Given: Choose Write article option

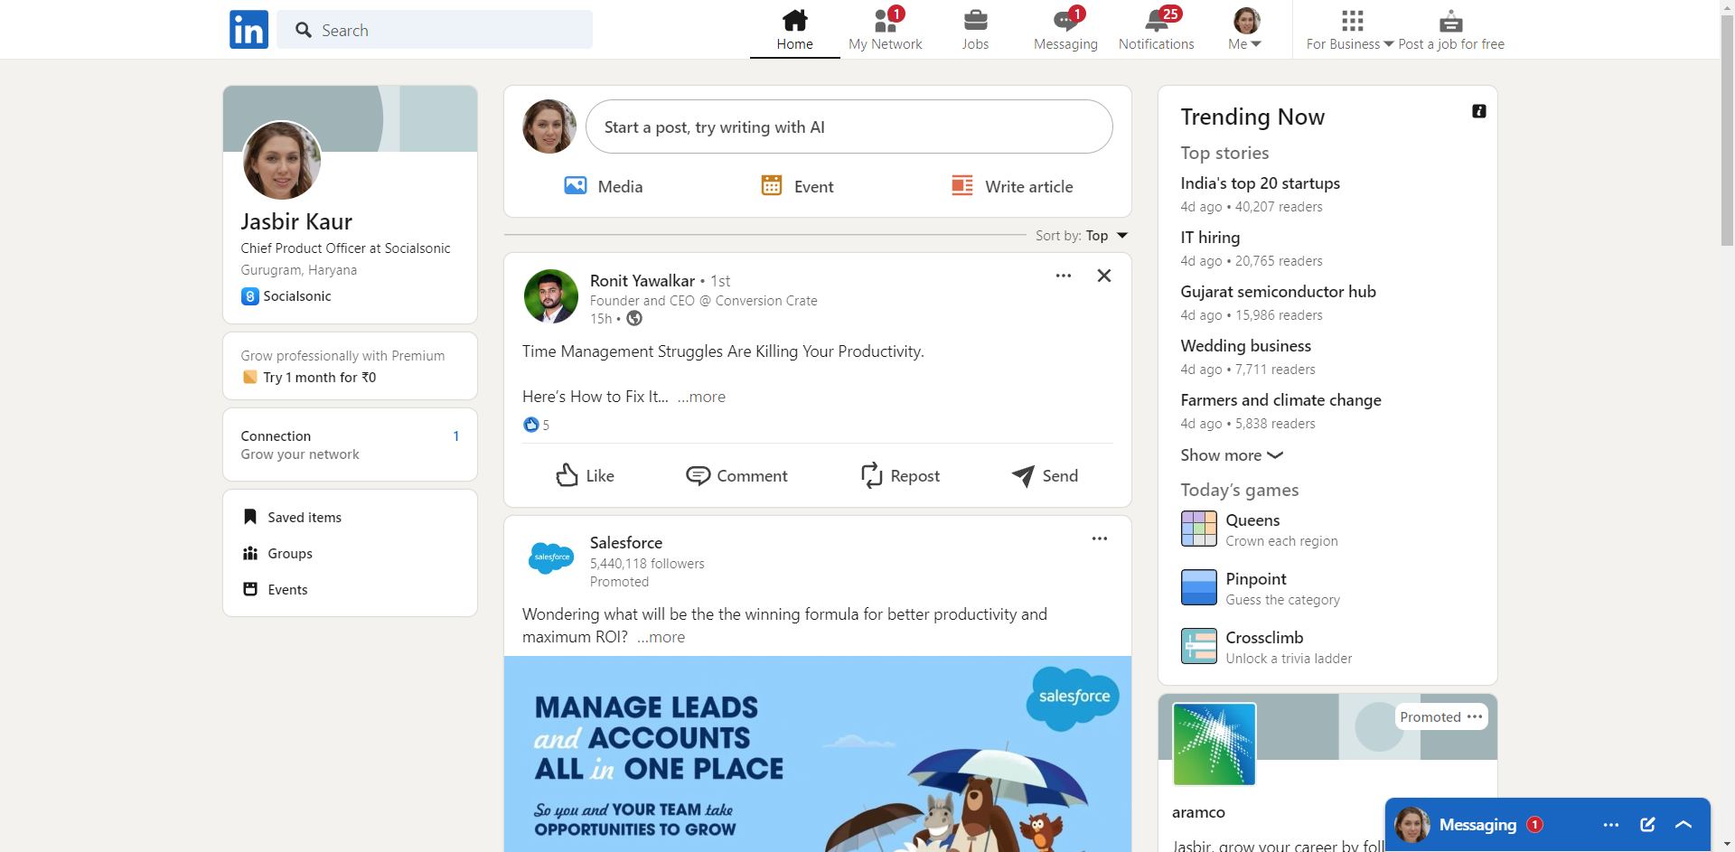Looking at the screenshot, I should (1012, 186).
